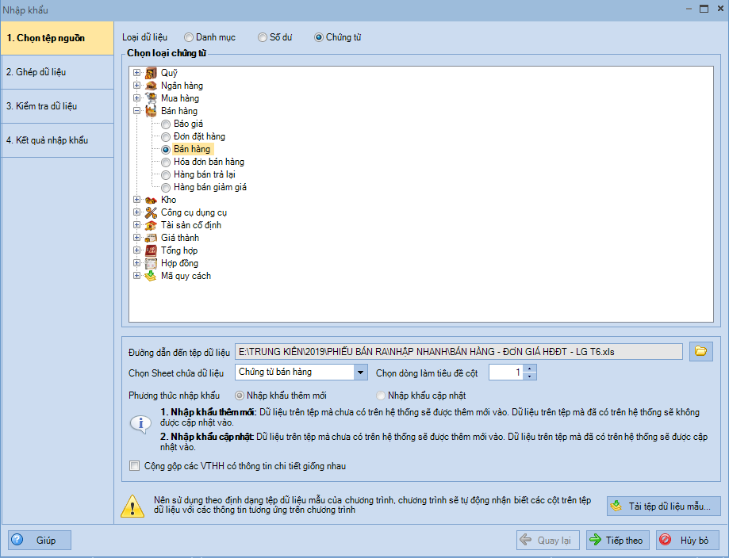Click the Kho tree label
Image resolution: width=729 pixels, height=558 pixels.
(169, 200)
